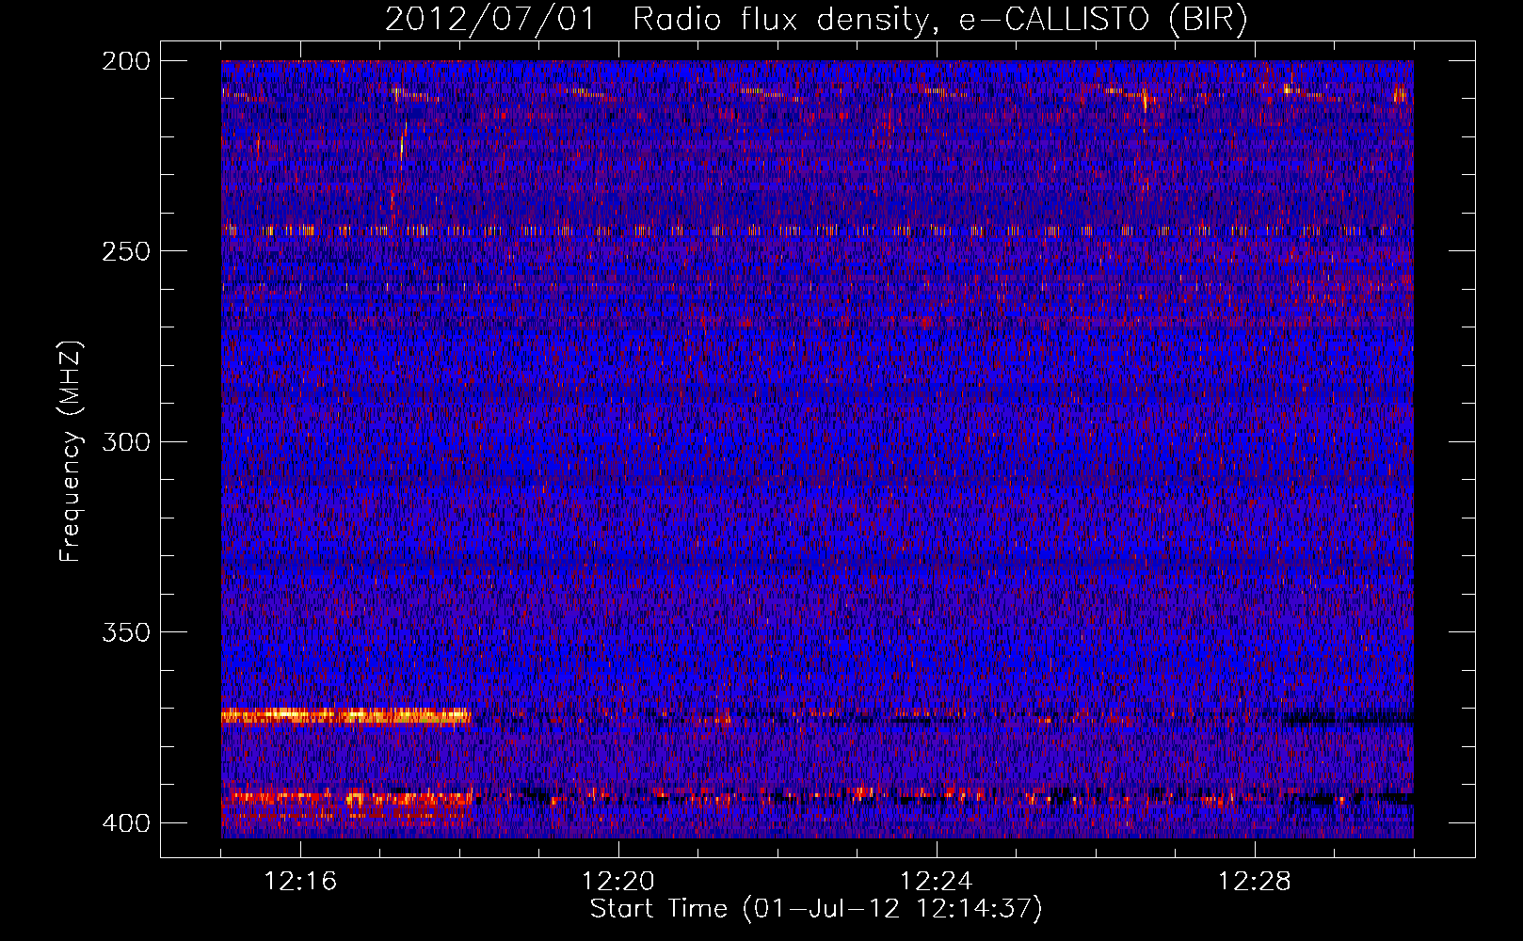Viewport: 1523px width, 941px height.
Task: Click the "Start Time (01-Jul-12 12:14:37)" axis label
Action: point(816,909)
